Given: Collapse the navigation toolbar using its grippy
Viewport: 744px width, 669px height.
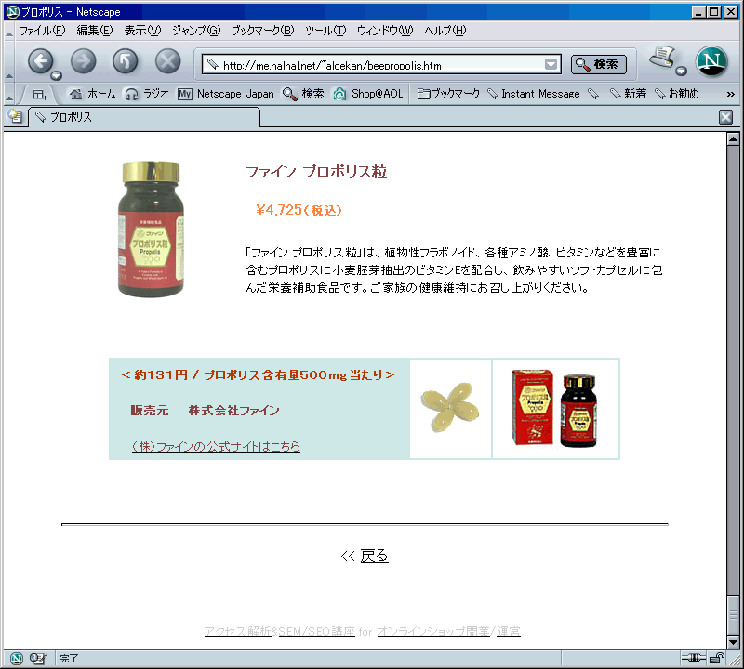Looking at the screenshot, I should [x=9, y=61].
